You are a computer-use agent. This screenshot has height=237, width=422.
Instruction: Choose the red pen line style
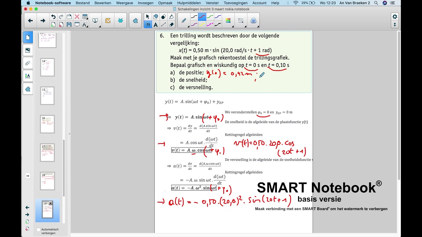(202, 17)
